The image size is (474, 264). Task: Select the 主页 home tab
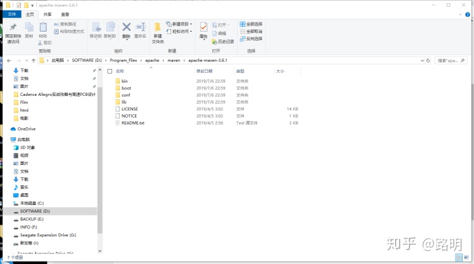click(30, 14)
